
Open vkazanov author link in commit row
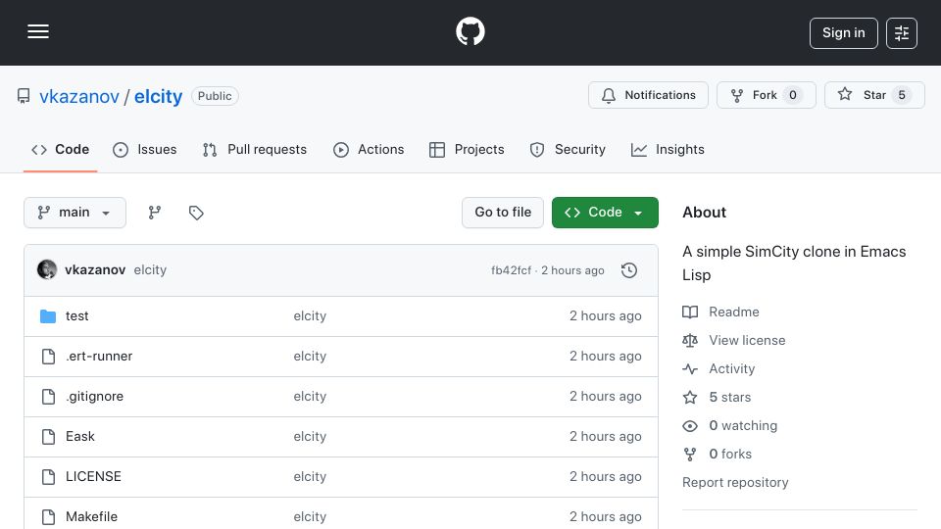(x=95, y=270)
